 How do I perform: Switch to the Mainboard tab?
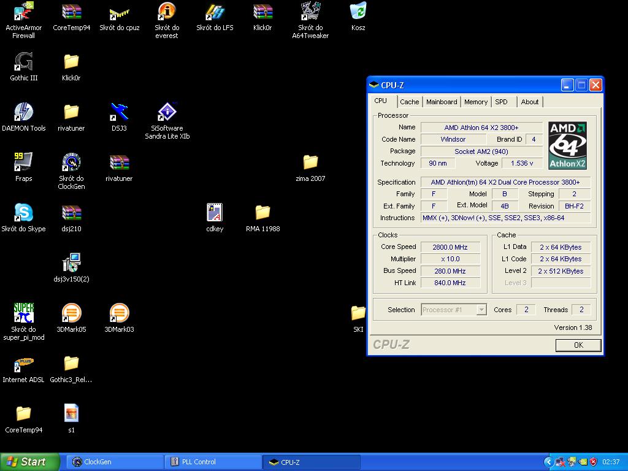(x=442, y=102)
